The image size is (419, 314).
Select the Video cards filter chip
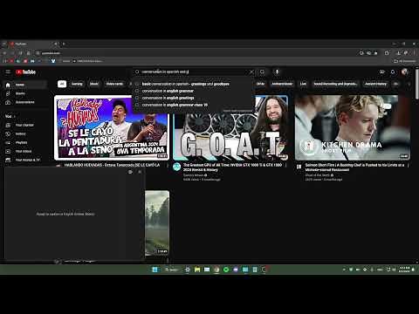pyautogui.click(x=114, y=84)
